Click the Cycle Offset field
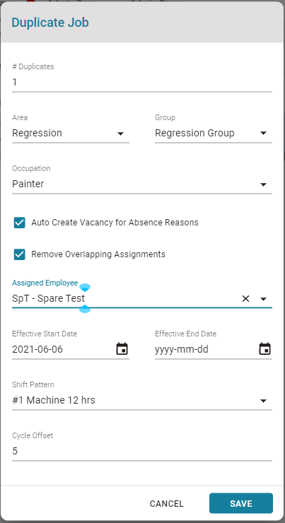Image resolution: width=285 pixels, height=523 pixels. click(x=142, y=452)
